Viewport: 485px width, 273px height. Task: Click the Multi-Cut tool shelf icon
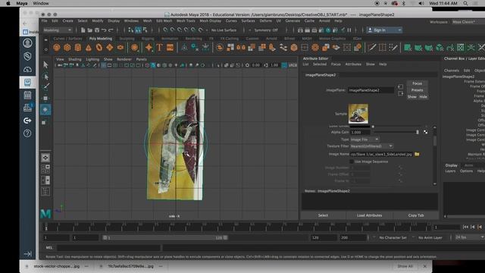[372, 47]
